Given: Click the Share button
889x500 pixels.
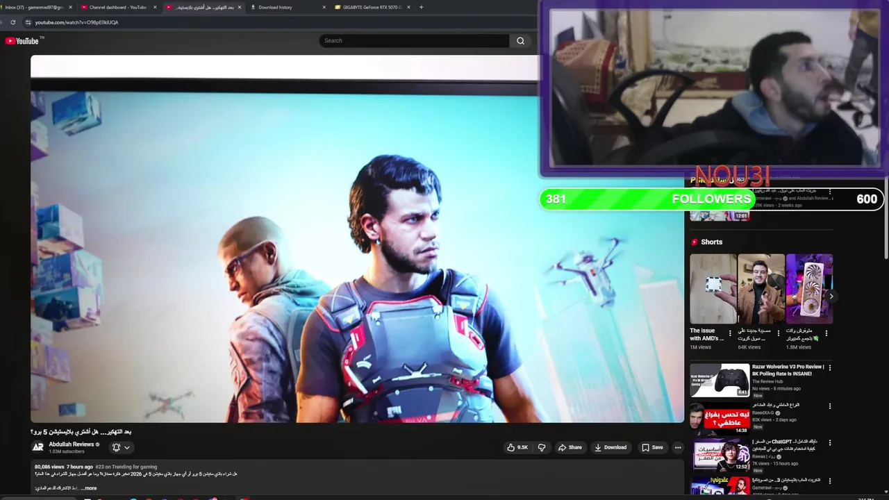Looking at the screenshot, I should [x=570, y=447].
